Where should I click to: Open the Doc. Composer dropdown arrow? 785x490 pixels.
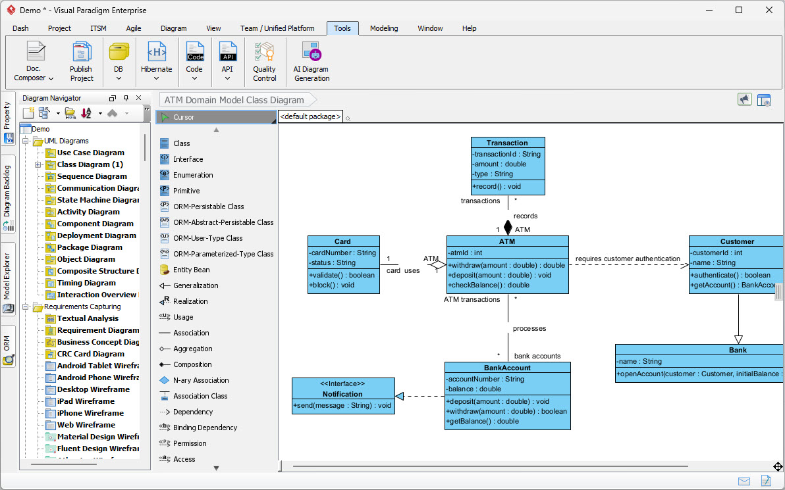(x=51, y=78)
